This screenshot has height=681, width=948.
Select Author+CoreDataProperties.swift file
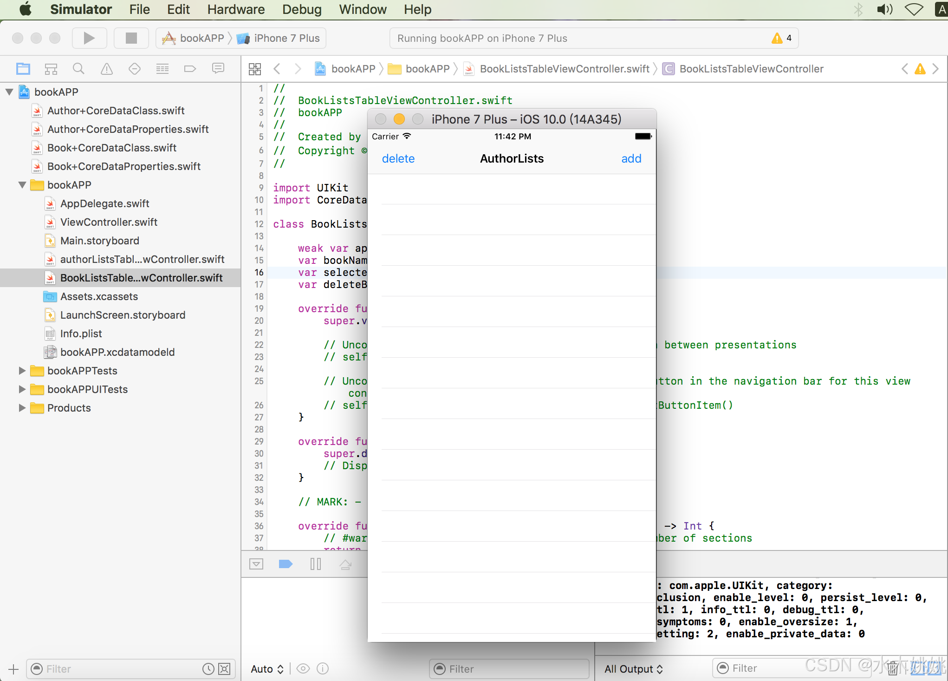[x=128, y=129]
